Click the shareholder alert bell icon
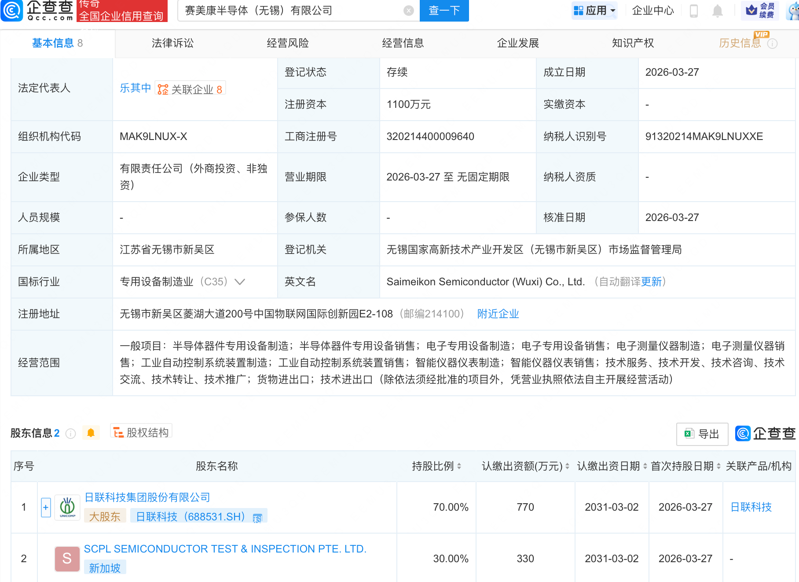799x582 pixels. [x=91, y=433]
